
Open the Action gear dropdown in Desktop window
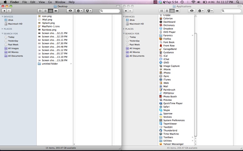pyautogui.click(x=79, y=11)
